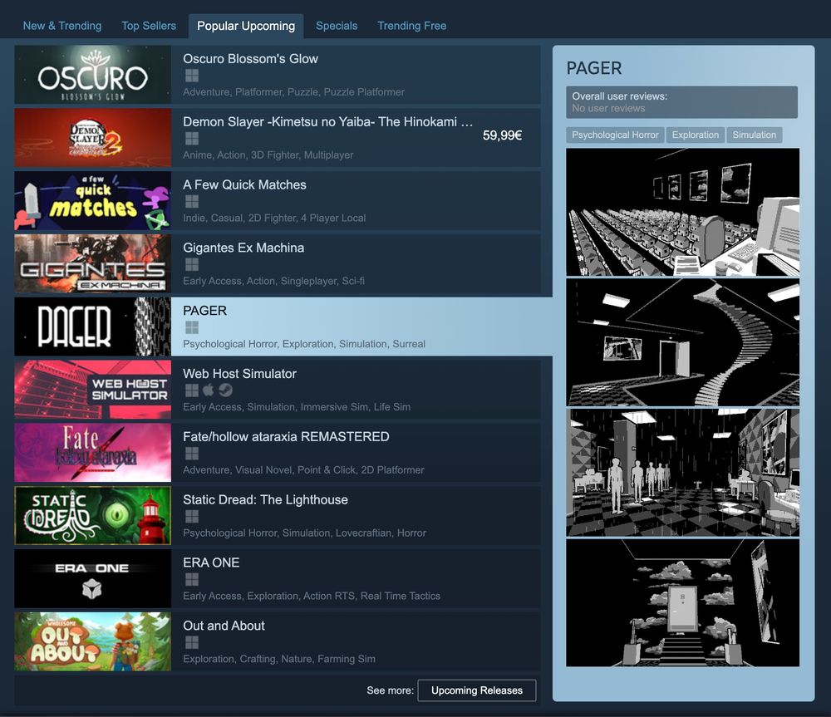831x717 pixels.
Task: Click tags 'Exploration, Crafting, Nature, Farming Sim'
Action: tap(278, 659)
